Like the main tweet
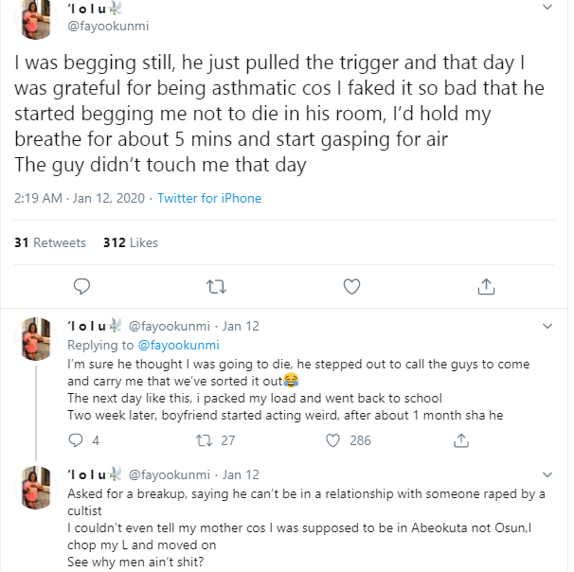The width and height of the screenshot is (574, 572). tap(351, 285)
